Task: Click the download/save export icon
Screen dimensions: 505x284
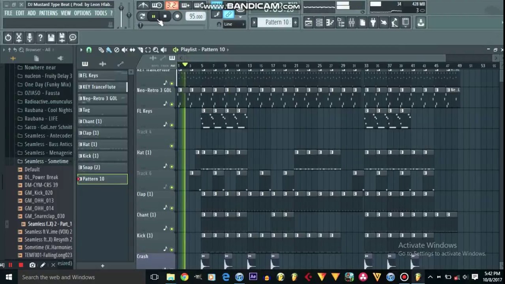Action: pyautogui.click(x=421, y=22)
